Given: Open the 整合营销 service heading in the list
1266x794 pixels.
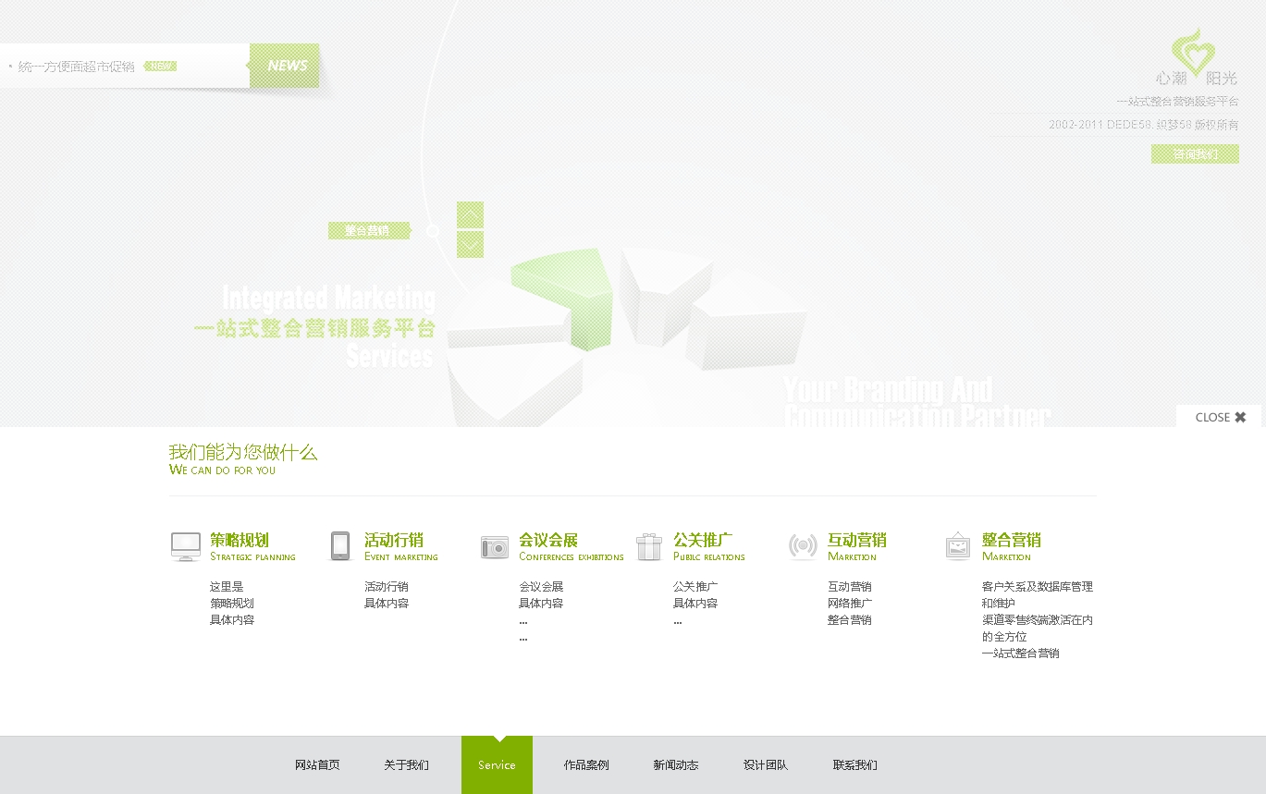Looking at the screenshot, I should (1012, 540).
